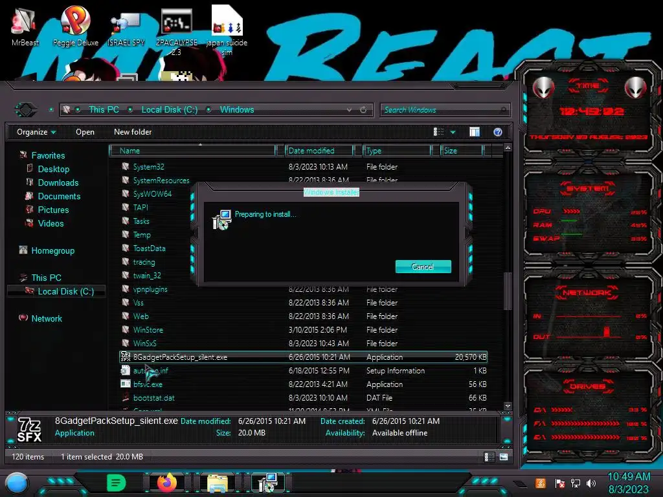Open the Organize menu
The width and height of the screenshot is (663, 497).
pyautogui.click(x=36, y=132)
